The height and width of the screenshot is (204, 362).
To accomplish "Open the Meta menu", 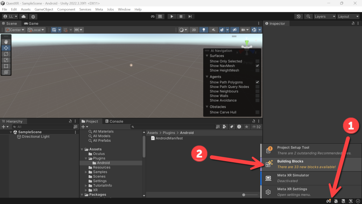I will pyautogui.click(x=99, y=10).
